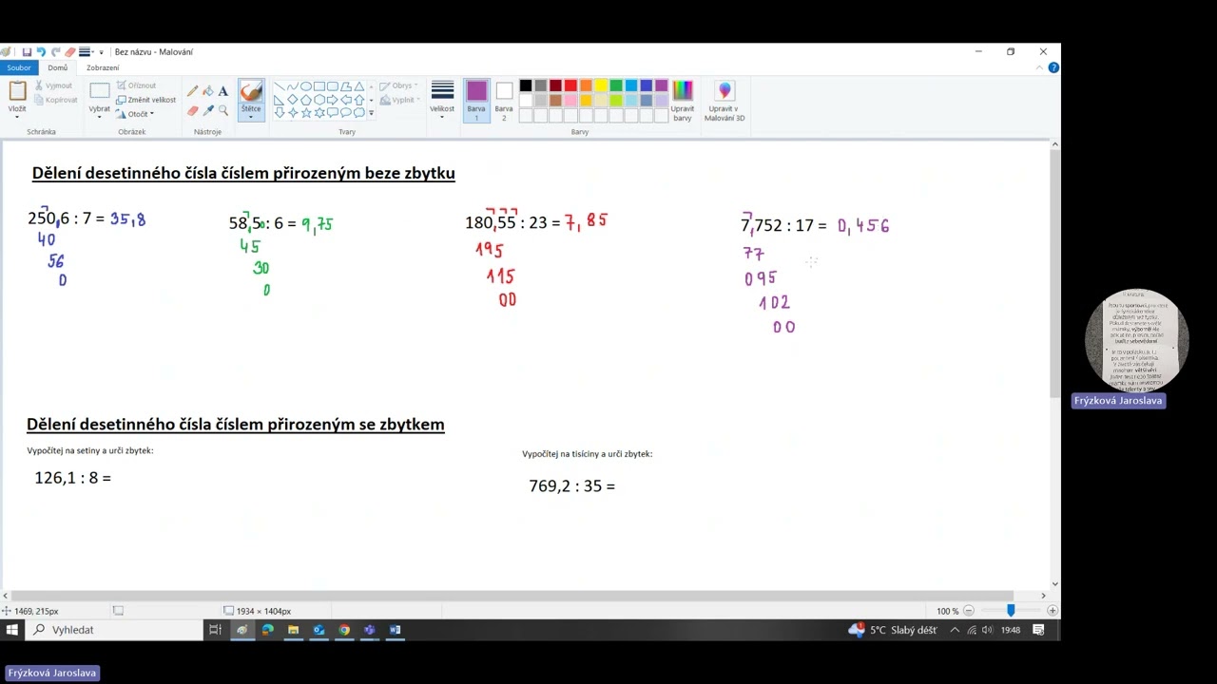Switch to the Domů tab
The image size is (1217, 684).
click(x=58, y=67)
